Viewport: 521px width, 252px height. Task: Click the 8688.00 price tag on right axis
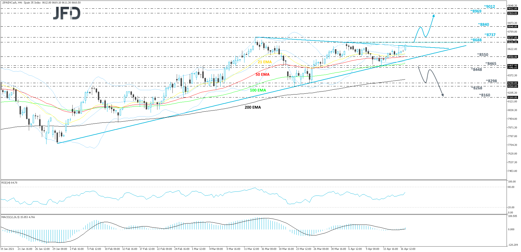point(513,42)
